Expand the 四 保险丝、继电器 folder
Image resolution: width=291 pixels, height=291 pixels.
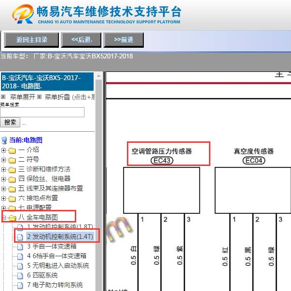pyautogui.click(x=3, y=179)
